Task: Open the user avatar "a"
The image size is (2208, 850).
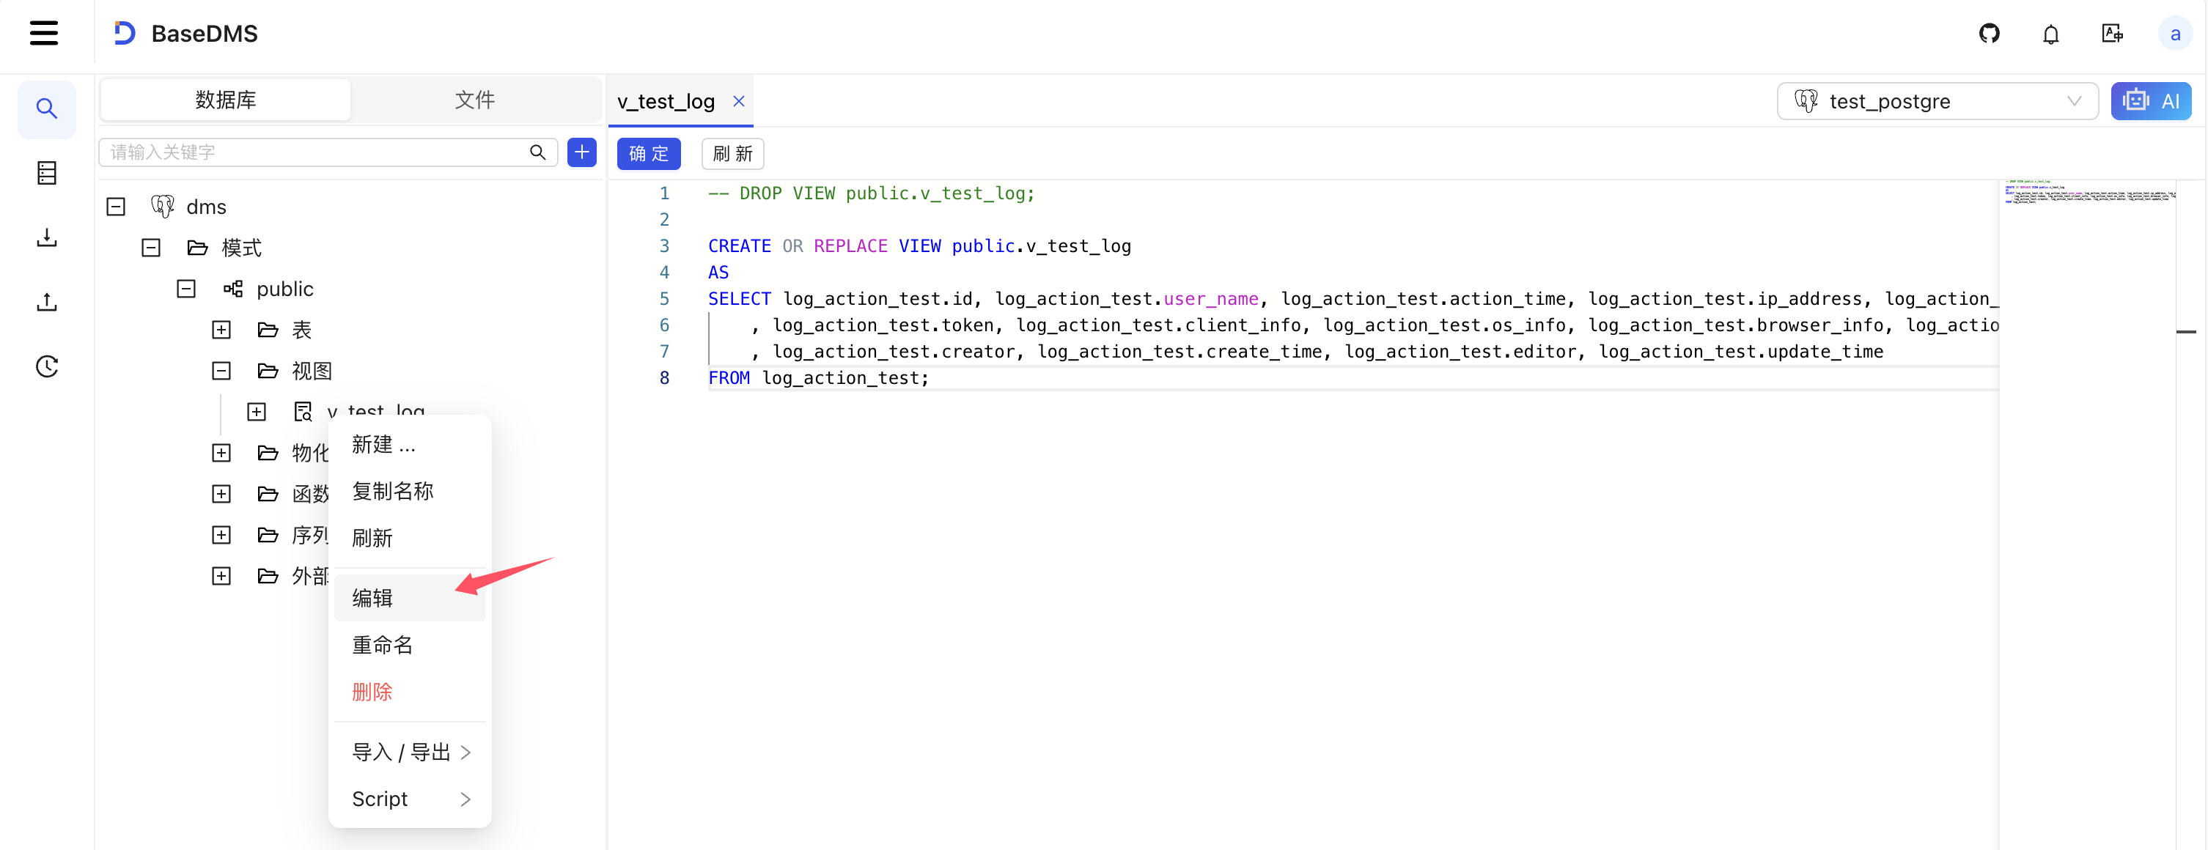Action: tap(2174, 34)
